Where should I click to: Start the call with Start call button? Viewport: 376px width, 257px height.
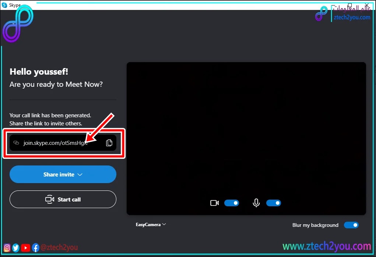point(63,199)
